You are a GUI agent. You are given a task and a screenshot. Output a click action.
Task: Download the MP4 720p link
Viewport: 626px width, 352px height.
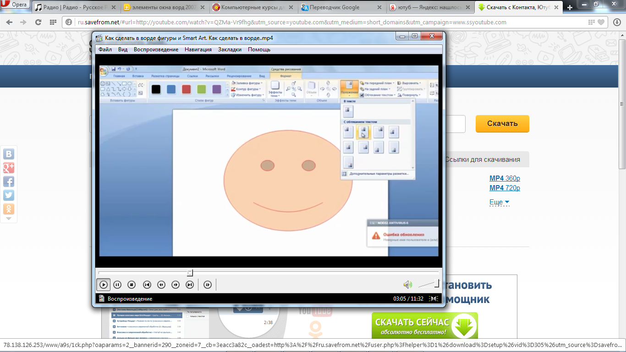(x=505, y=188)
